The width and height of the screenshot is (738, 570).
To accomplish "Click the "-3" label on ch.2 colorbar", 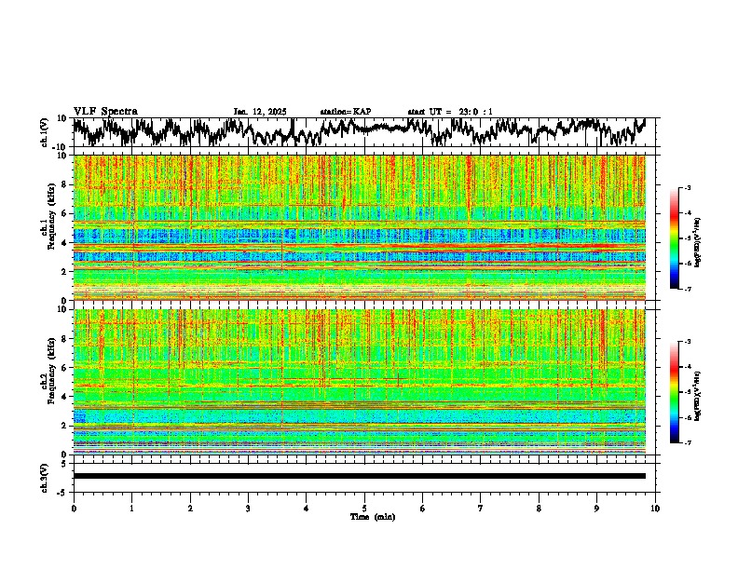I will [x=687, y=342].
